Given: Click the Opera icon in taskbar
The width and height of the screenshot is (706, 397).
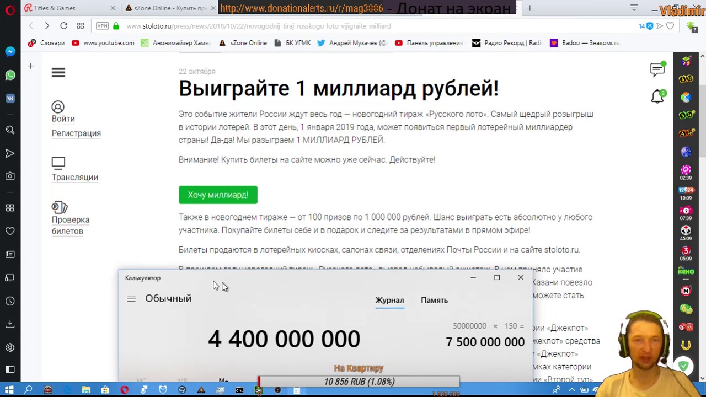Looking at the screenshot, I should tap(125, 390).
